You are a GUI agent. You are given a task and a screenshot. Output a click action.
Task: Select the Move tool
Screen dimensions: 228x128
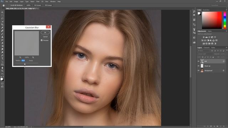click(x=2, y=12)
